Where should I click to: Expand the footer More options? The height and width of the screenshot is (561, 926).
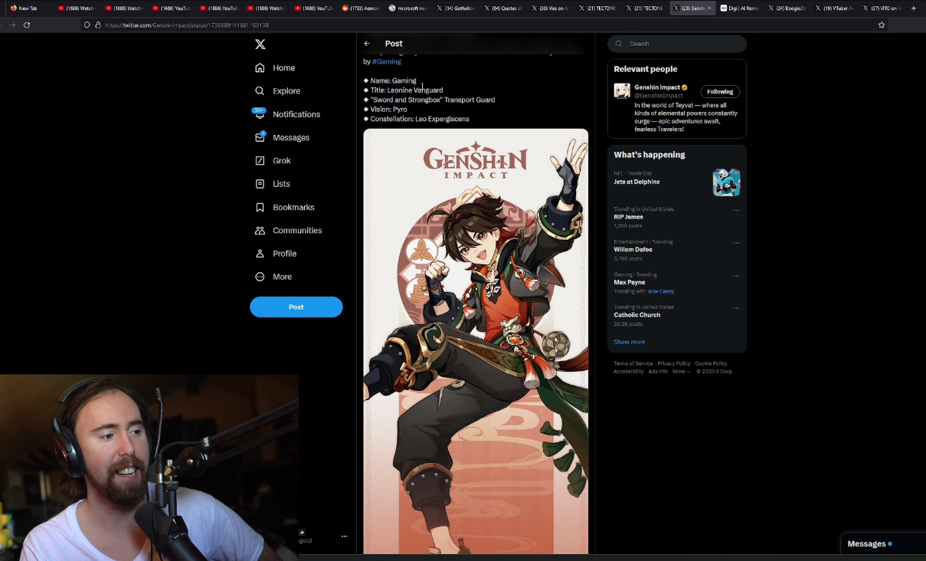[681, 371]
